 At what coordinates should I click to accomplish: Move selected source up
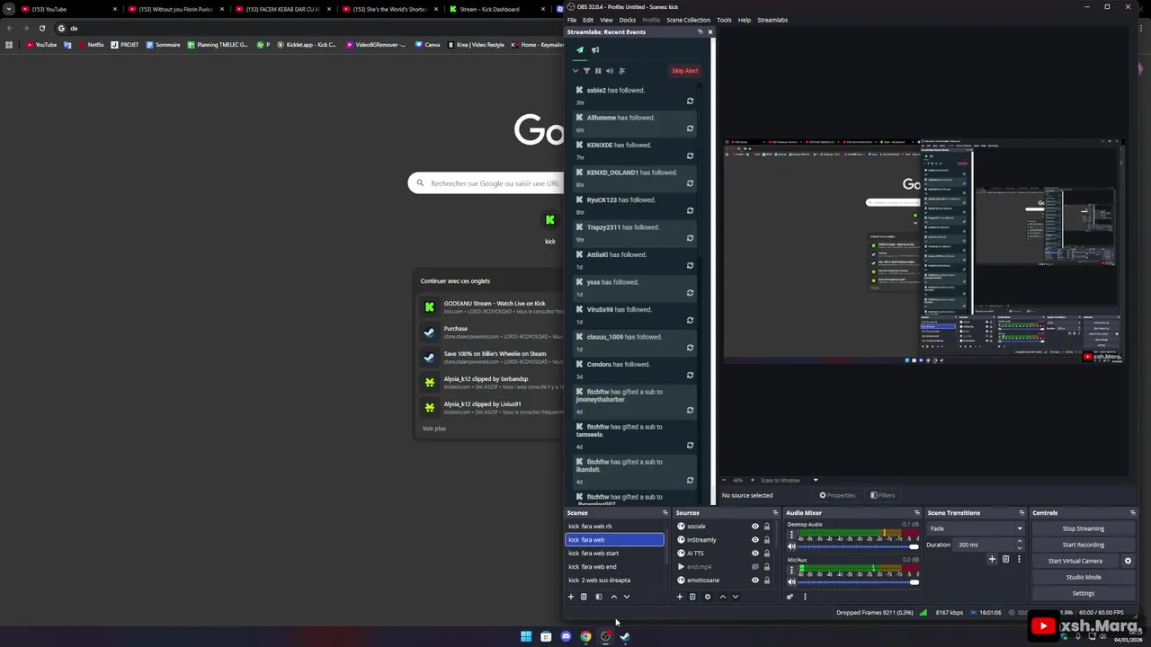pyautogui.click(x=722, y=597)
